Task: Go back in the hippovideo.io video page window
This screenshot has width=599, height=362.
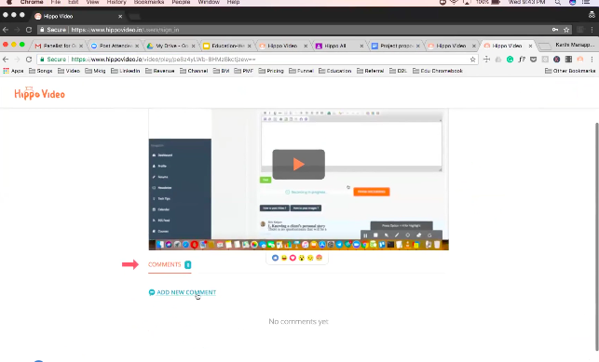Action: 6,60
